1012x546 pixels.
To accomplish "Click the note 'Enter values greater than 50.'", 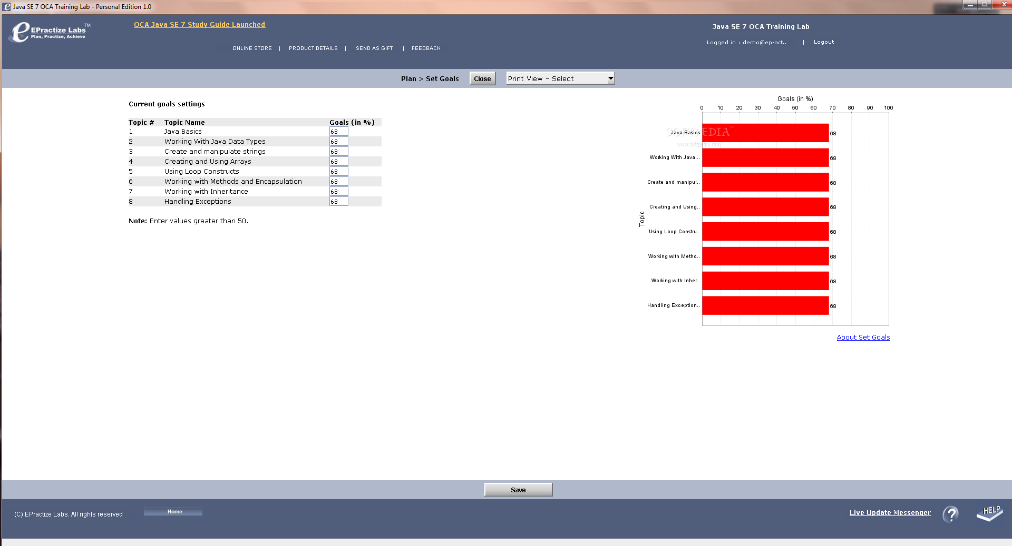I will (x=199, y=221).
